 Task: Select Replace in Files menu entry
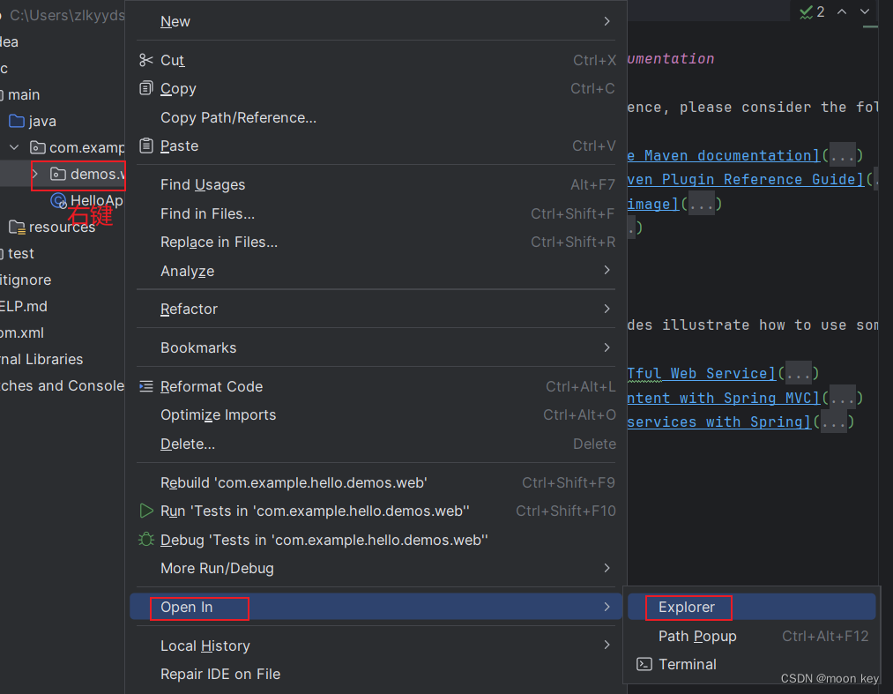pyautogui.click(x=376, y=243)
